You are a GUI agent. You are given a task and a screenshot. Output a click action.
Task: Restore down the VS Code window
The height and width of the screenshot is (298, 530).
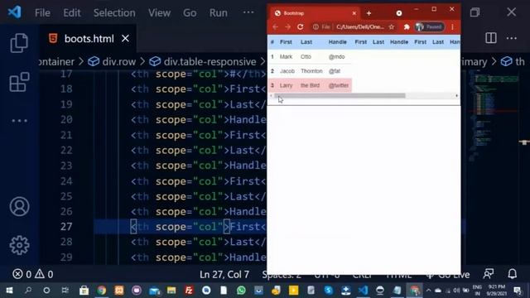tap(475, 12)
